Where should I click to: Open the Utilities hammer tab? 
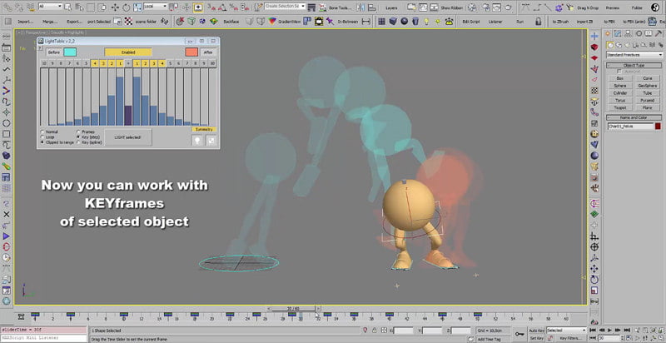657,33
